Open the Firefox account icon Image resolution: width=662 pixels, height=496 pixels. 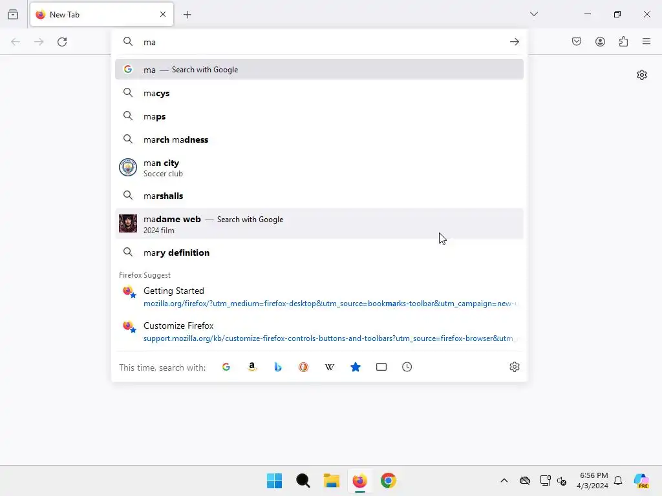tap(600, 41)
